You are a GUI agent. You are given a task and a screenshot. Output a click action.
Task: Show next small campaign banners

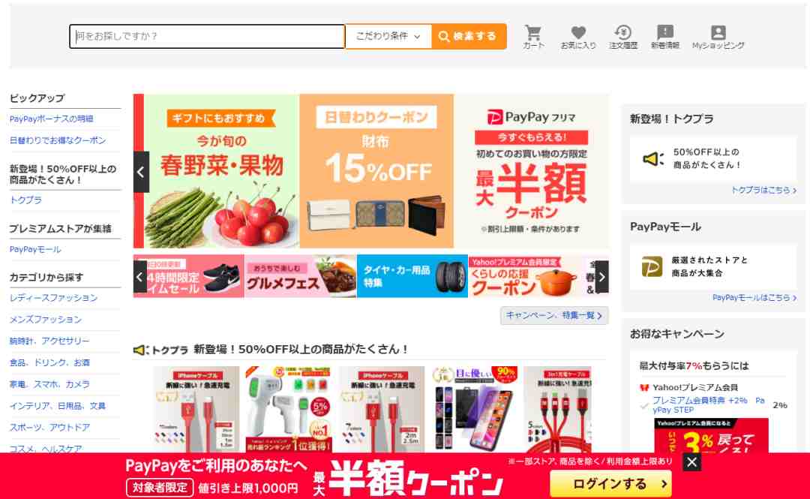[601, 277]
